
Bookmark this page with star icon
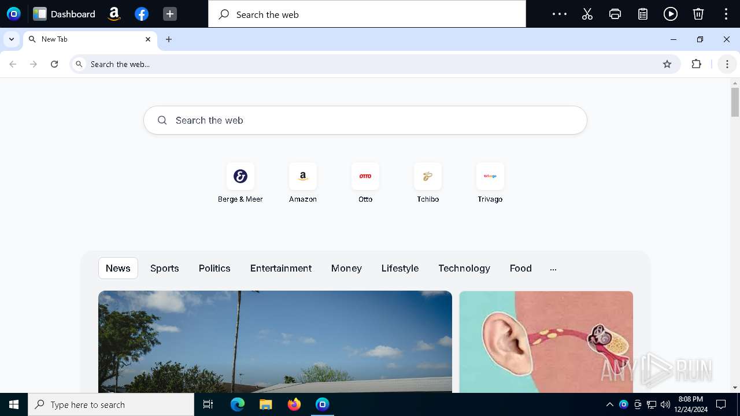click(667, 64)
